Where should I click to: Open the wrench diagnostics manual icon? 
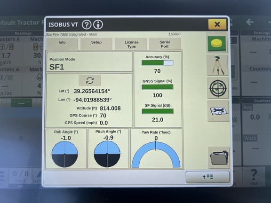tap(218, 111)
